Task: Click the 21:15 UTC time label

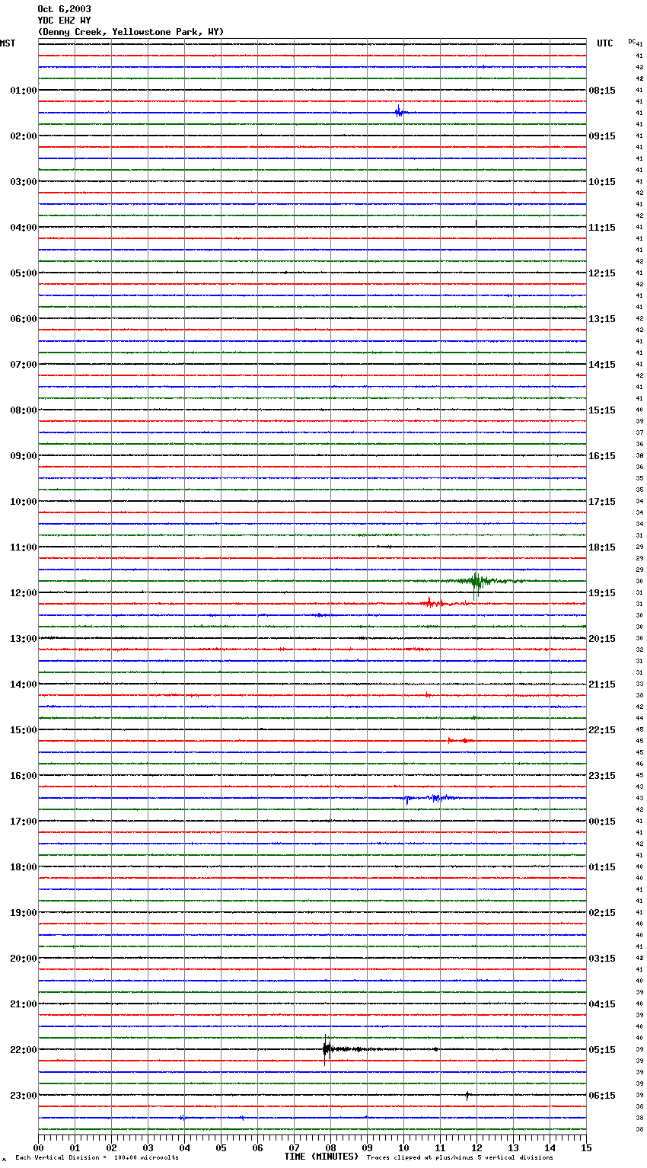Action: (x=602, y=685)
